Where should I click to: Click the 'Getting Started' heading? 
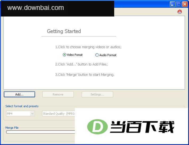[64, 31]
